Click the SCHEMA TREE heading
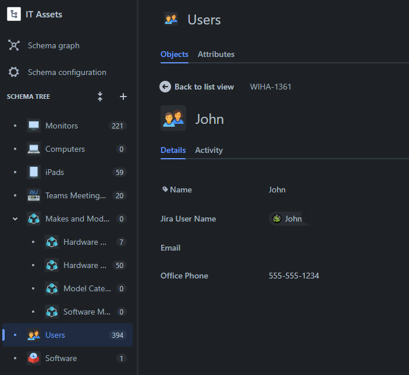The height and width of the screenshot is (375, 409). pyautogui.click(x=29, y=97)
